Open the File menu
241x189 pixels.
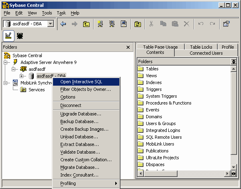[x=7, y=13]
